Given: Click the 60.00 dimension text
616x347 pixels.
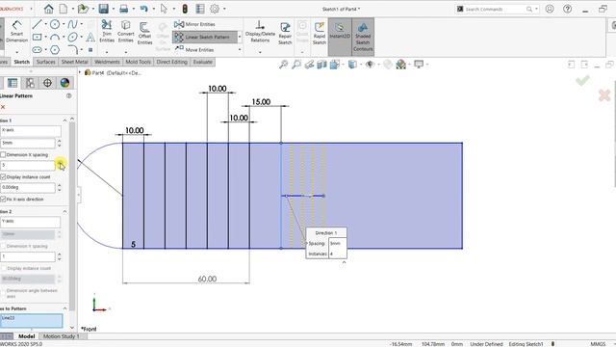Looking at the screenshot, I should pos(207,279).
